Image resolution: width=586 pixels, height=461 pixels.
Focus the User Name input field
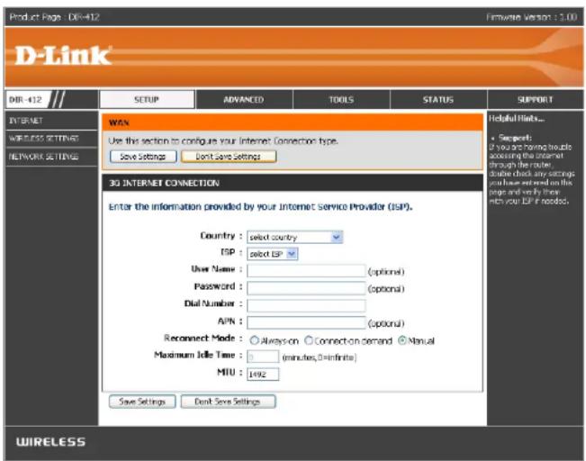[x=306, y=271]
